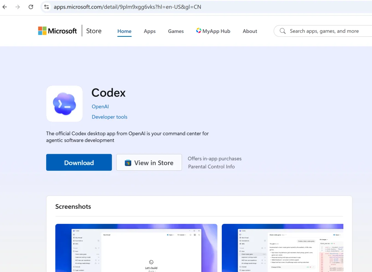The image size is (372, 272).
Task: Click the Store label beside the Microsoft logo
Action: [x=93, y=31]
